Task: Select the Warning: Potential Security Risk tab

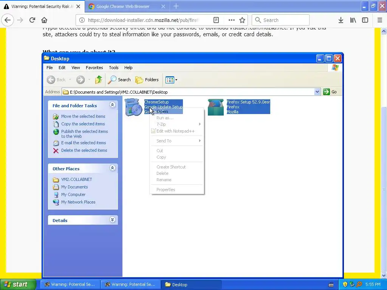Action: coord(42,6)
